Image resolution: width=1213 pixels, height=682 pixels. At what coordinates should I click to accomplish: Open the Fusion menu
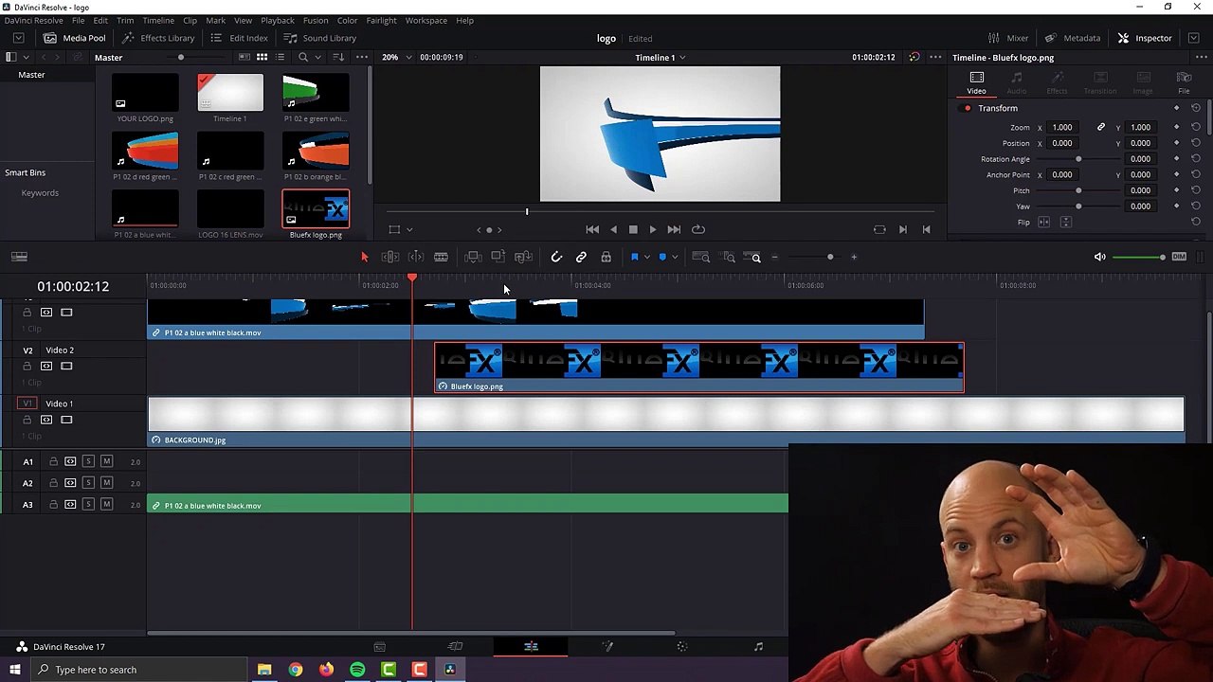[x=316, y=20]
